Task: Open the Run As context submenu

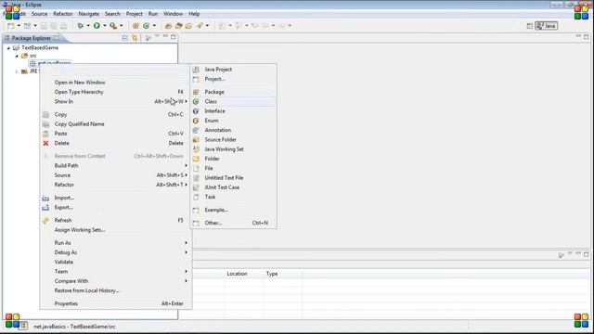Action: click(115, 243)
